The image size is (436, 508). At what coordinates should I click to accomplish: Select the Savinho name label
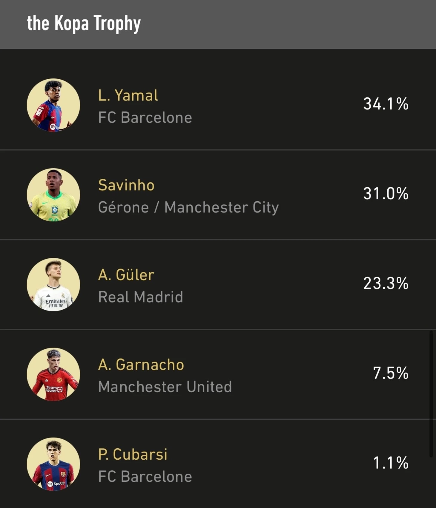[126, 185]
